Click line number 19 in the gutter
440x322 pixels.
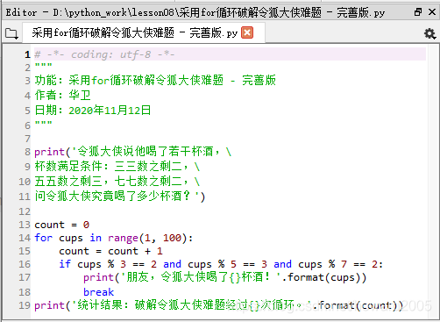(x=25, y=305)
